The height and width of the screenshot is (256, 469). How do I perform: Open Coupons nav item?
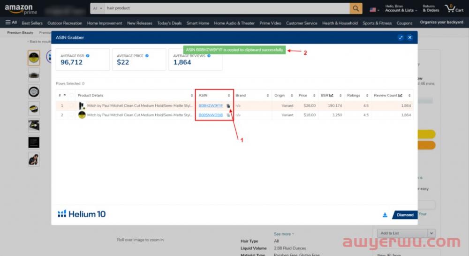tap(404, 23)
